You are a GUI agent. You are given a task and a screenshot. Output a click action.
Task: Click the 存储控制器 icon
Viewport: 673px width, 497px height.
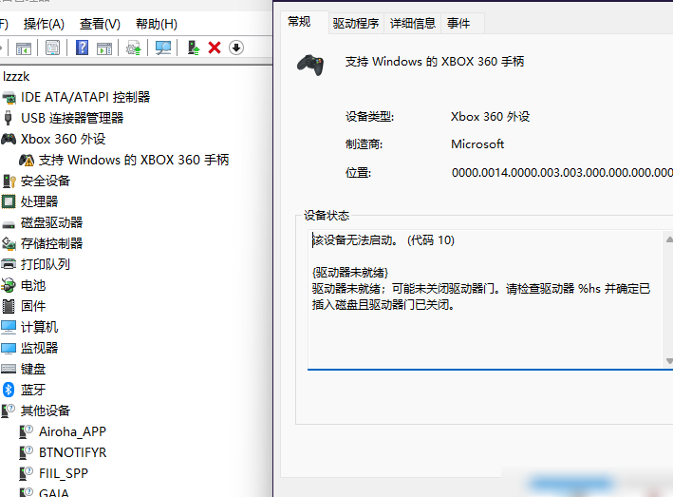coord(9,243)
